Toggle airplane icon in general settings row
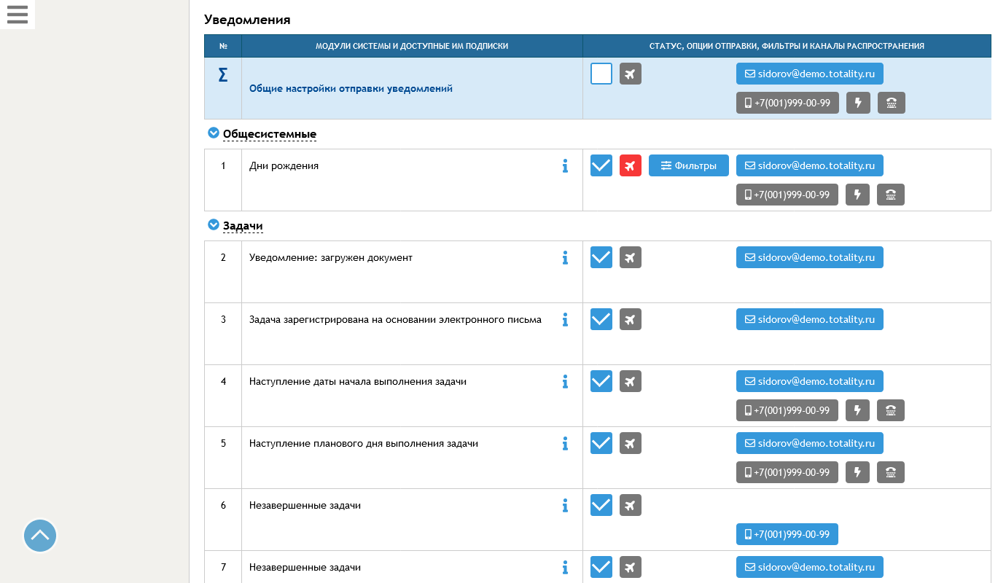 coord(631,74)
